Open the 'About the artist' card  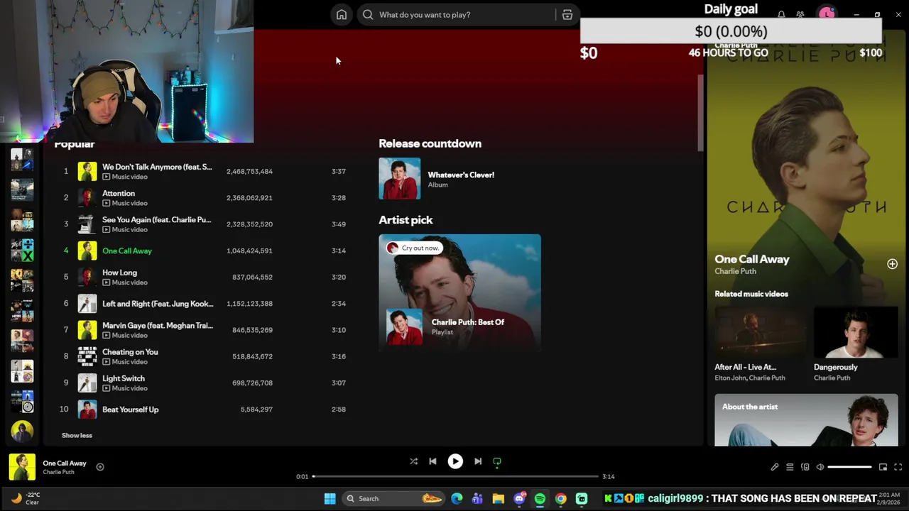coord(806,420)
